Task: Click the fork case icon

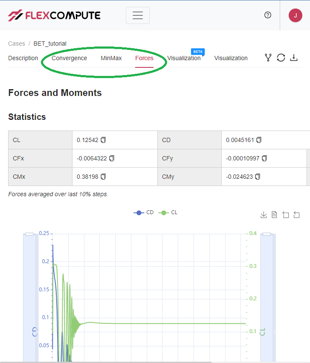Action: tap(268, 58)
